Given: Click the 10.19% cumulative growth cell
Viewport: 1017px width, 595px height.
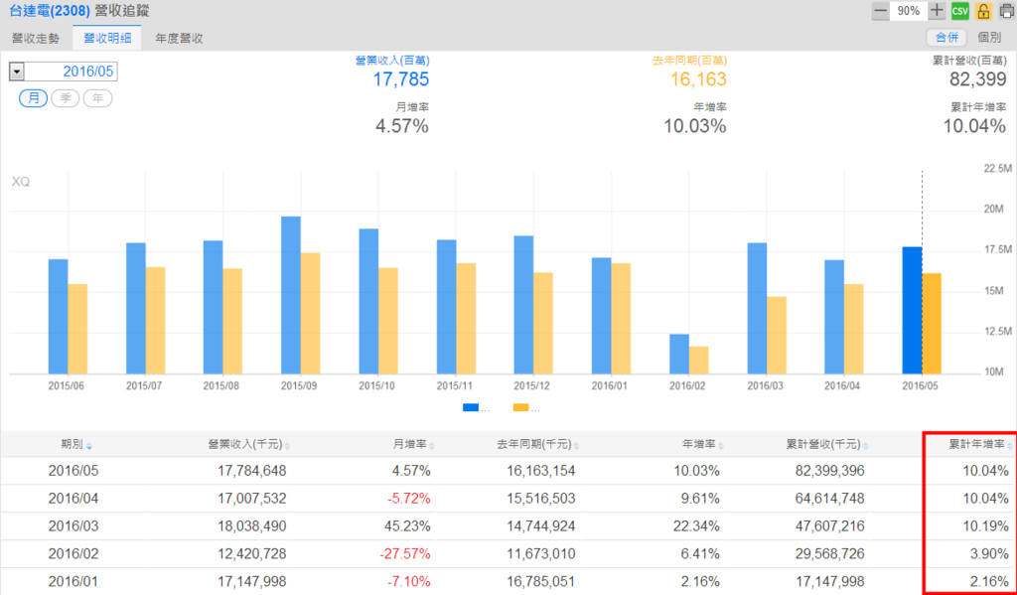Looking at the screenshot, I should (986, 525).
